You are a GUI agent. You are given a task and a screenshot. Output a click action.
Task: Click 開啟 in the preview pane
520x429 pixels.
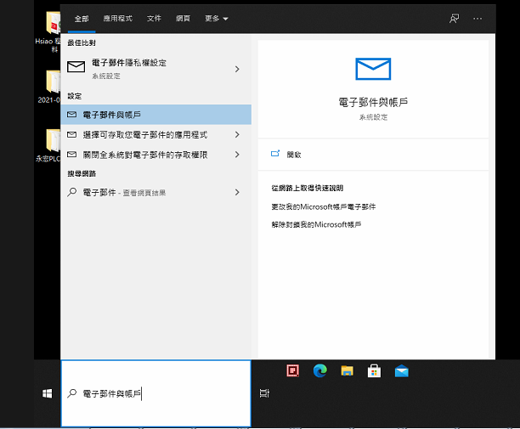click(x=294, y=155)
